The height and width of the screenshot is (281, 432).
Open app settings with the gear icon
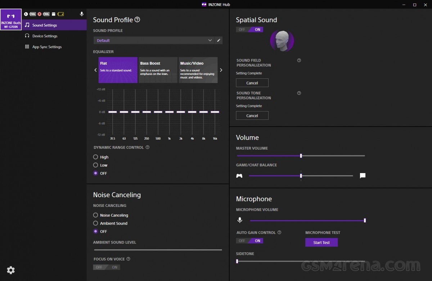tap(11, 270)
